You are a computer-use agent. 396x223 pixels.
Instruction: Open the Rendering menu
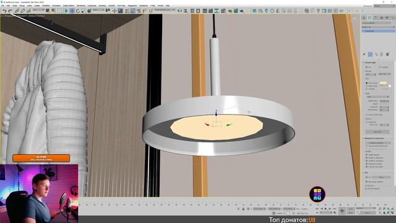pyautogui.click(x=81, y=6)
